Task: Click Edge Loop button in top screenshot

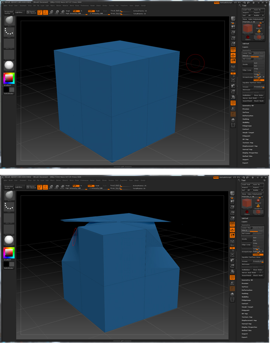Action: (247, 70)
